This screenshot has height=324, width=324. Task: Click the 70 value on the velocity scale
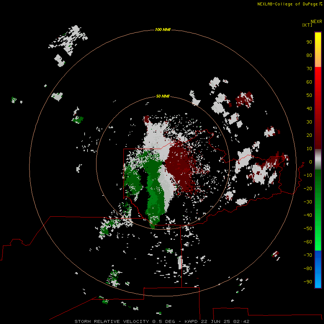pos(309,69)
